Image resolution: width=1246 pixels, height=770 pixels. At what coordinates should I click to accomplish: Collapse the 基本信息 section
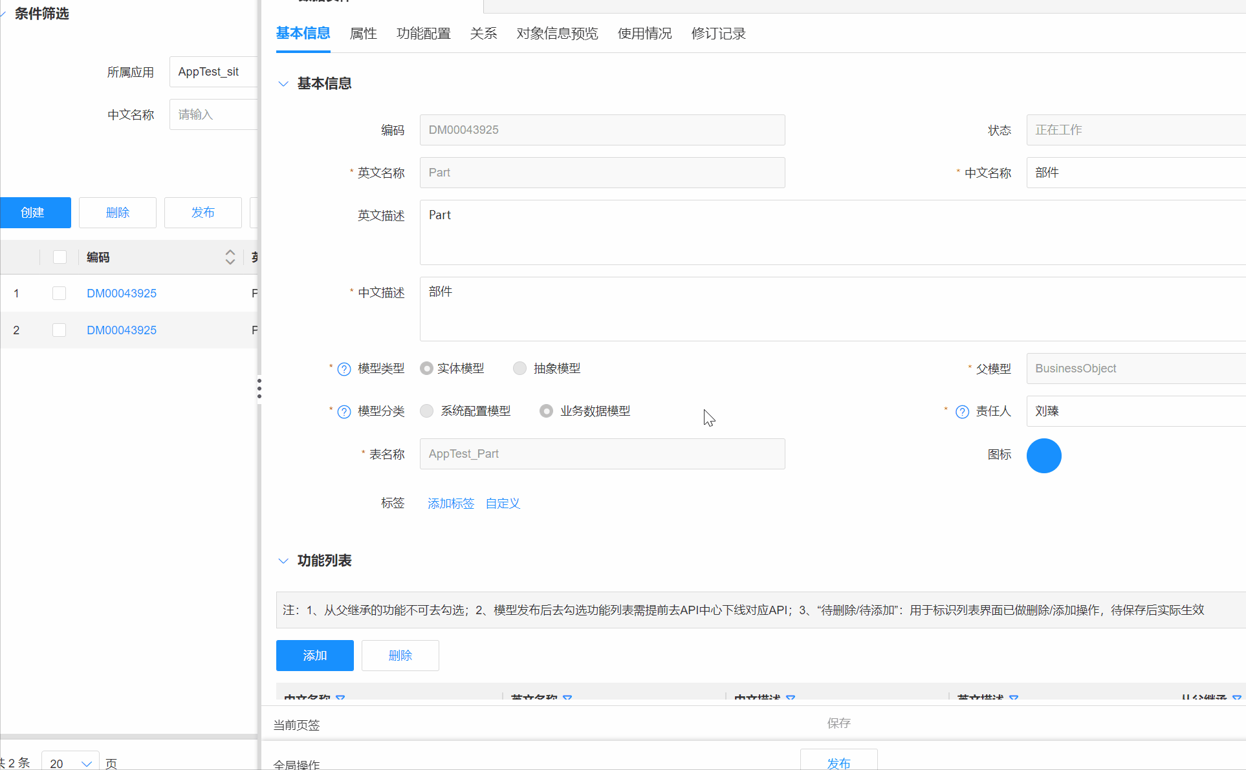[283, 83]
